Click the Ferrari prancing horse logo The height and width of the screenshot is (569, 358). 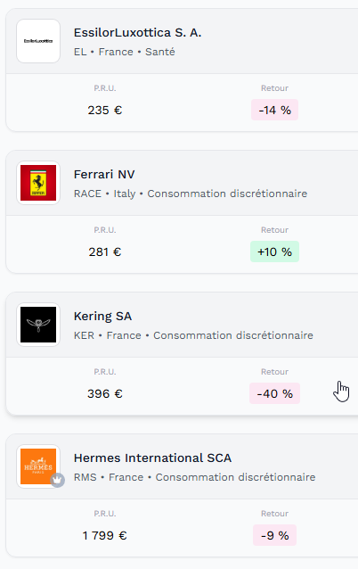[38, 183]
